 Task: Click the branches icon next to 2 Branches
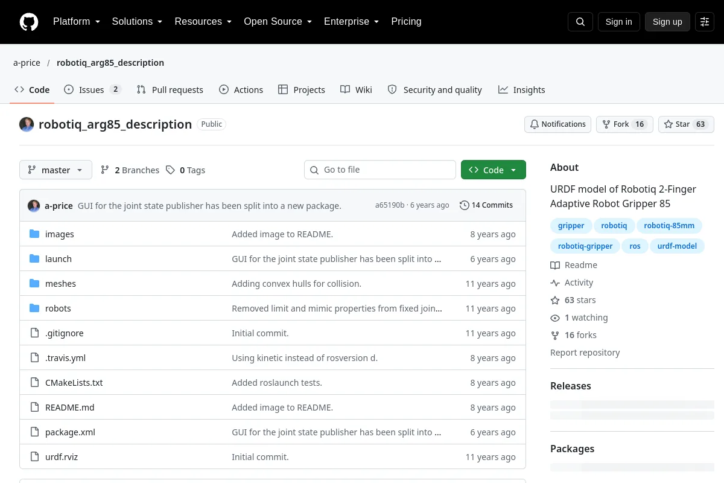(x=105, y=170)
